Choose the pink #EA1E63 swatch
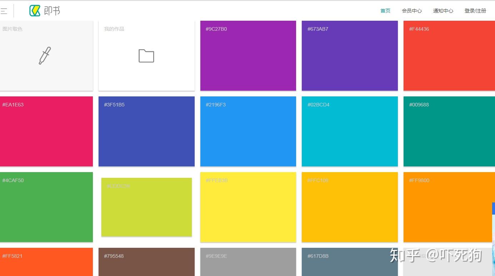 tap(46, 131)
